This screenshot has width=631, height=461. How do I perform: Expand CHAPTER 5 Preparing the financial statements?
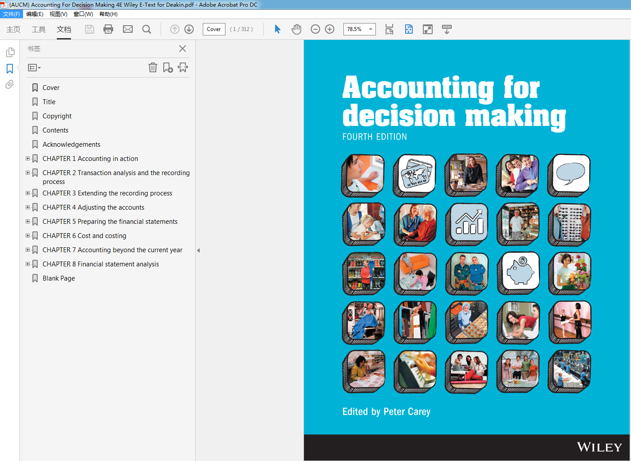[28, 221]
